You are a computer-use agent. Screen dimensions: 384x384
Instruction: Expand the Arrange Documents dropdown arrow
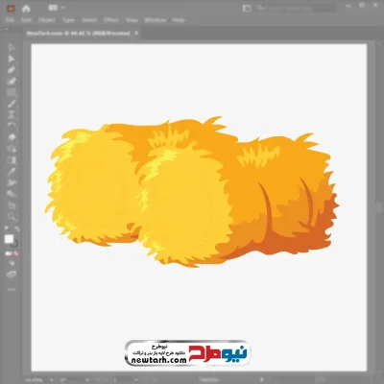[62, 8]
